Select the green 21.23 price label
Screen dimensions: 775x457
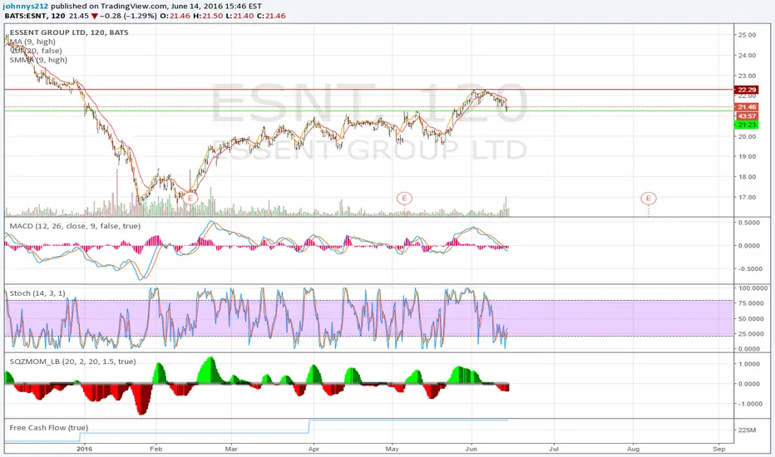click(x=747, y=125)
